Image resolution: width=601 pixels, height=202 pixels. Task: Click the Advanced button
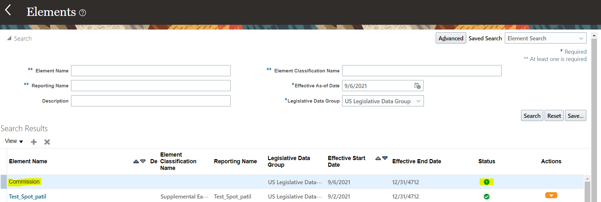coord(451,38)
